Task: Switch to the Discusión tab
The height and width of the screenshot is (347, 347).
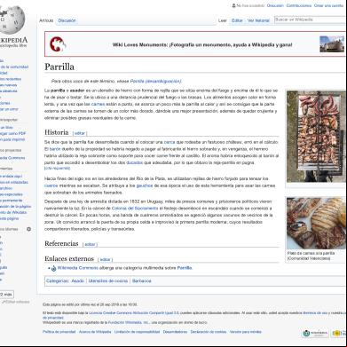Action: (x=67, y=20)
